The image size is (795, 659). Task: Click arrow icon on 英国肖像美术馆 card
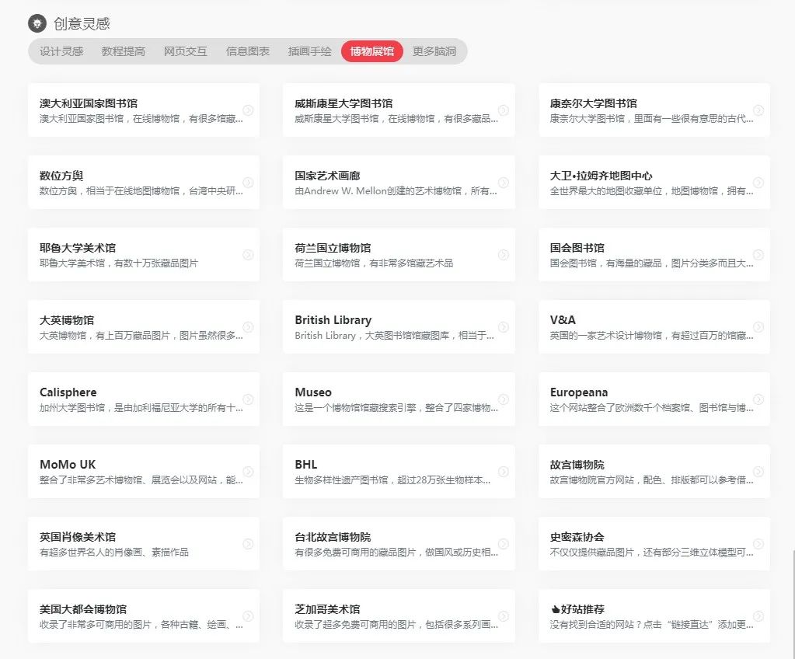pyautogui.click(x=248, y=544)
